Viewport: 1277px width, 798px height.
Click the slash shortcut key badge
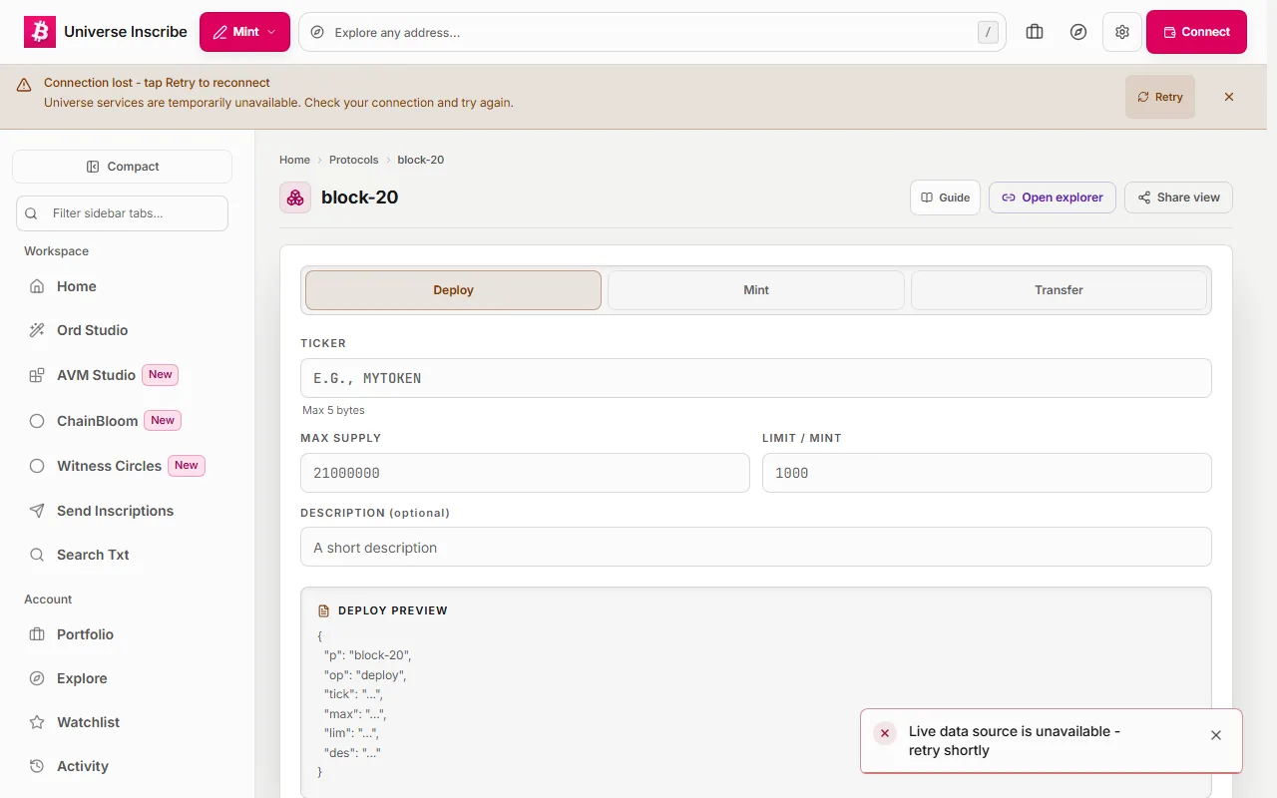pos(988,32)
